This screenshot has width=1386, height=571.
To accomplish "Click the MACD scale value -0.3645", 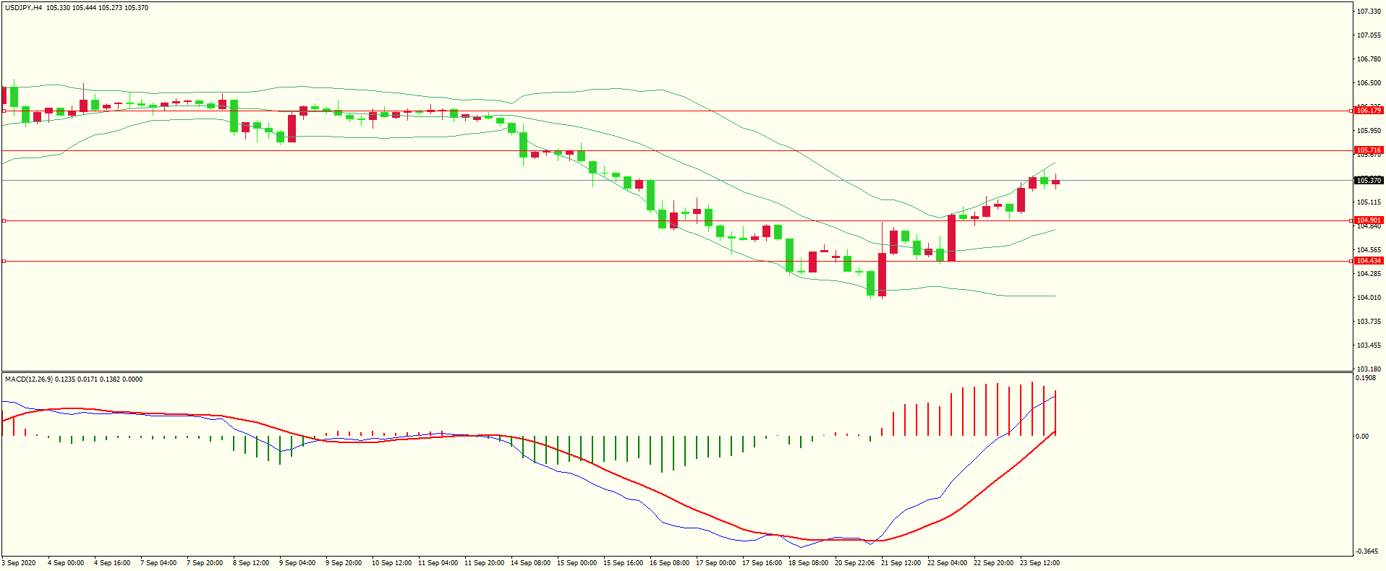I will 1367,551.
